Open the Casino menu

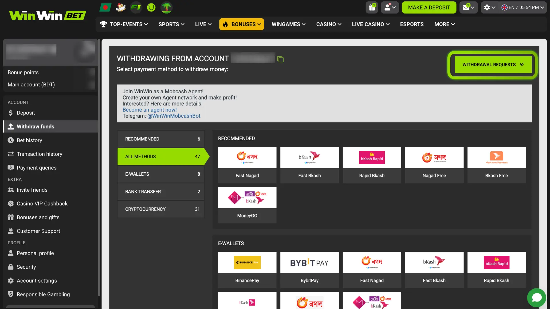(x=329, y=24)
